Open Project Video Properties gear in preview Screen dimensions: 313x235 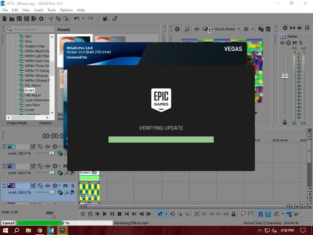tap(177, 29)
